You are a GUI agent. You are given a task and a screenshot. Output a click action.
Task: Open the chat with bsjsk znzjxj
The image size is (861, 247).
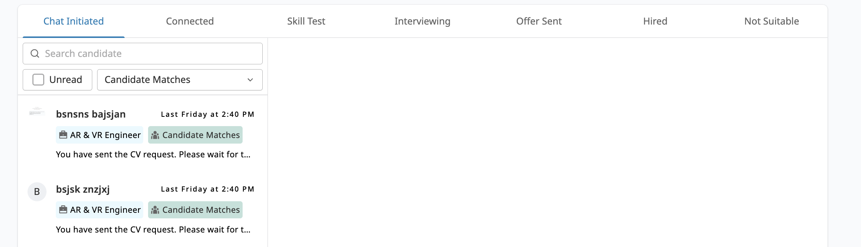pos(145,208)
